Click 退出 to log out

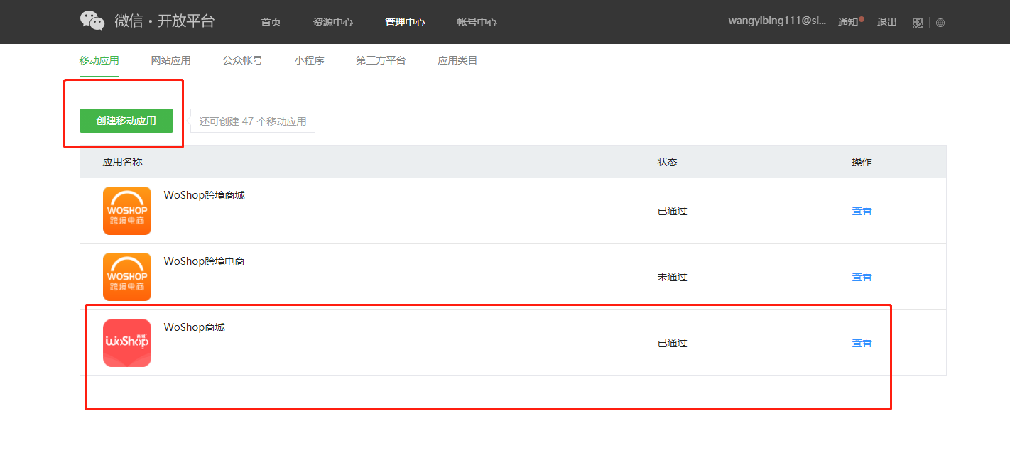click(887, 22)
